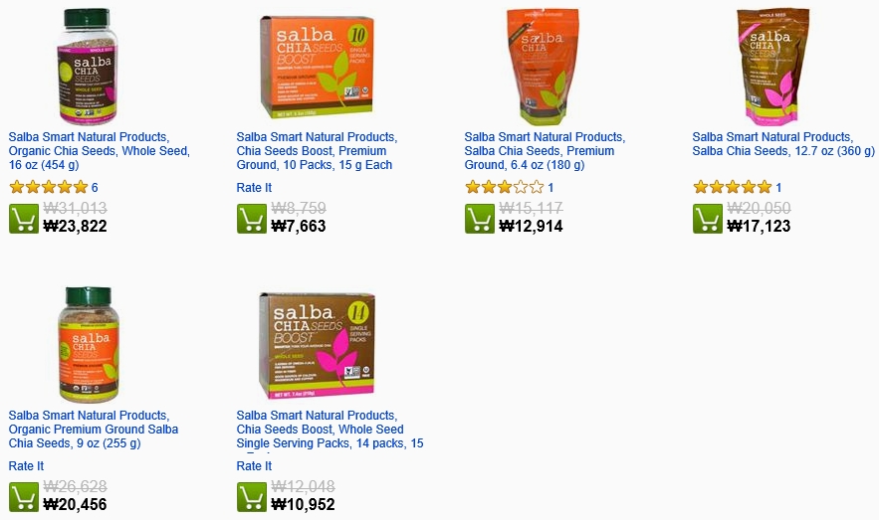Click cart icon beside ₩10,952 price

click(x=252, y=496)
